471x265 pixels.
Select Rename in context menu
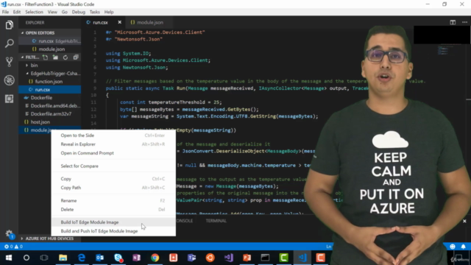(x=113, y=201)
